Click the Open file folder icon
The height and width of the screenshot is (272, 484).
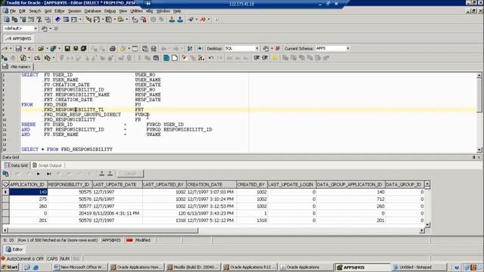40,48
